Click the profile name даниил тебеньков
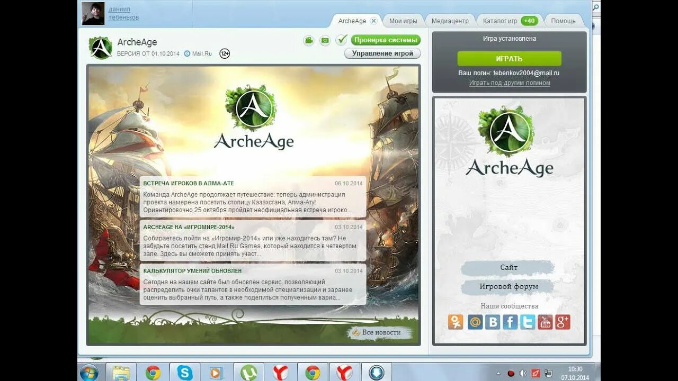This screenshot has width=678, height=381. point(124,14)
